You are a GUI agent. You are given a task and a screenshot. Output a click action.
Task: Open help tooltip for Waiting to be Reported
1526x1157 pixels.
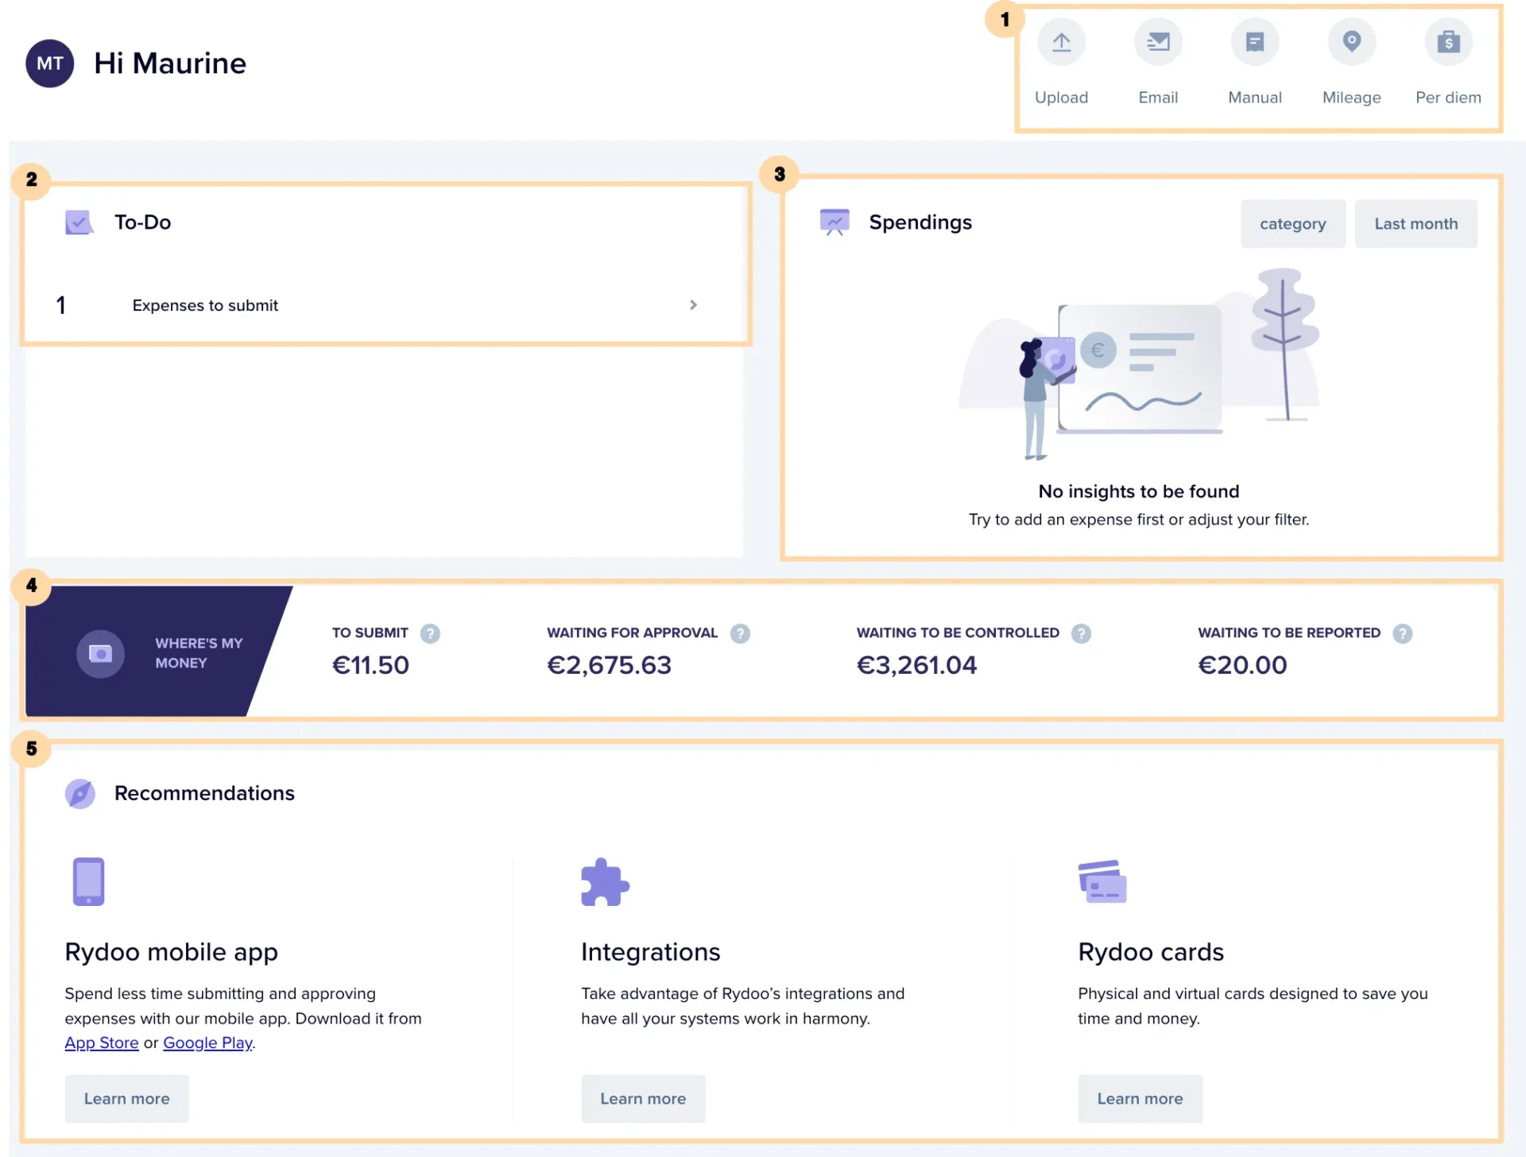tap(1403, 633)
